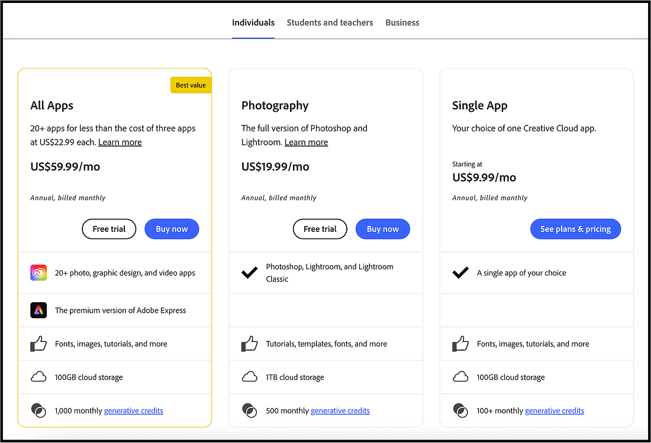
Task: Switch to the Business tab
Action: (x=402, y=23)
